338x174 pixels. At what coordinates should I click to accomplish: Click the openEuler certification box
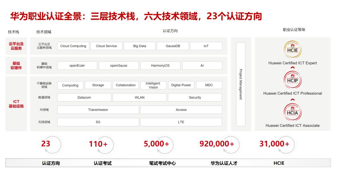pyautogui.click(x=77, y=65)
